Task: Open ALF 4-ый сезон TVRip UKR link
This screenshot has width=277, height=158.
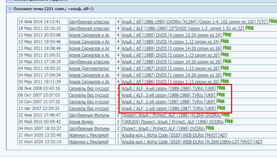Action: (x=169, y=88)
